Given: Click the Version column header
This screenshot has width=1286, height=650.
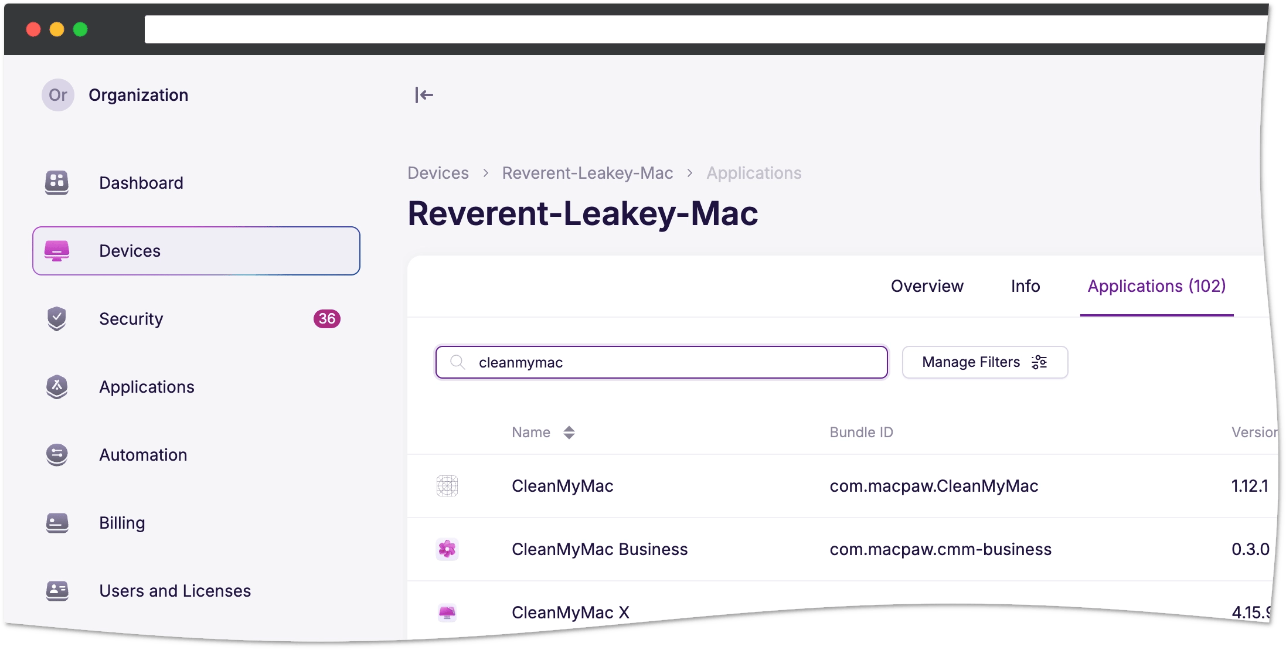Looking at the screenshot, I should [1254, 433].
